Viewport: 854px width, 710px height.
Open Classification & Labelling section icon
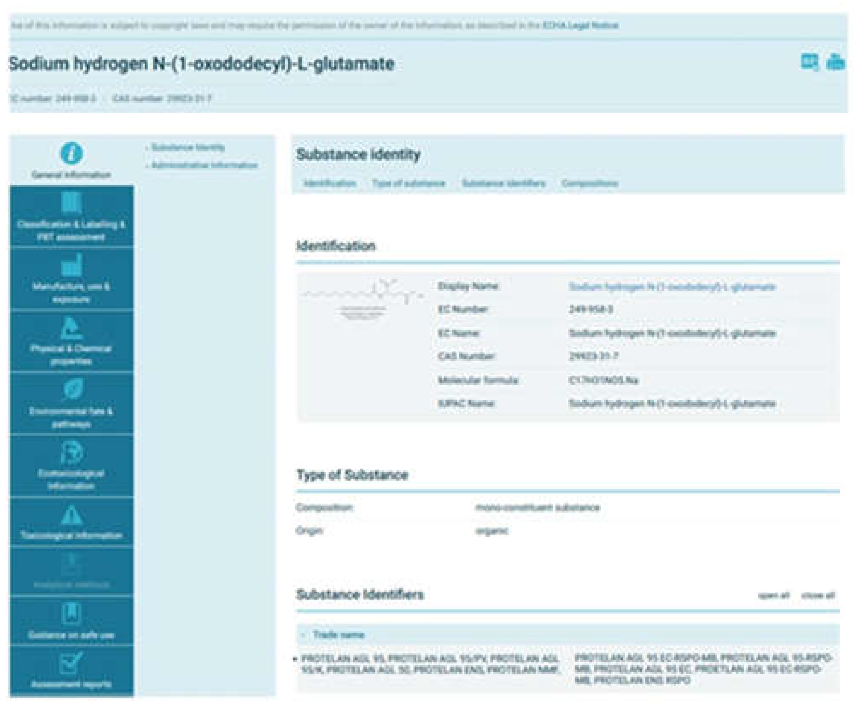click(71, 202)
